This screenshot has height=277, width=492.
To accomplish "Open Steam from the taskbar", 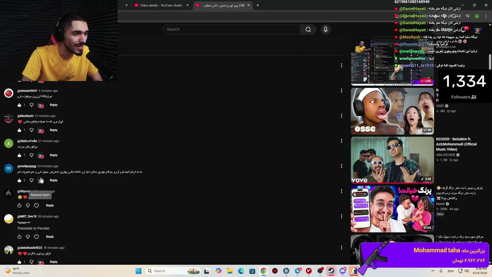I will 331,271.
